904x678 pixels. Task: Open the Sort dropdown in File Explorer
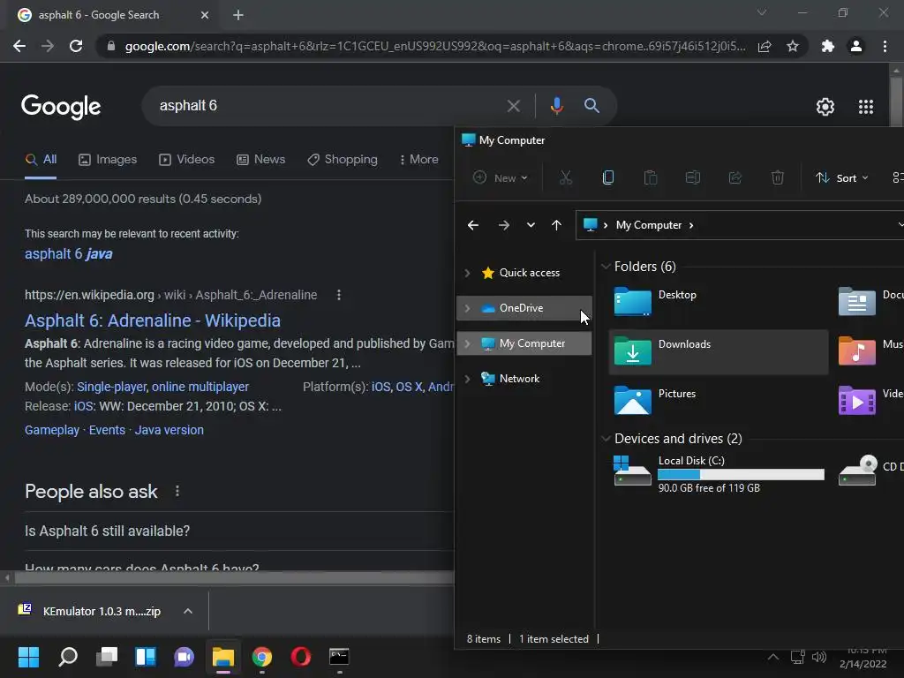[841, 177]
